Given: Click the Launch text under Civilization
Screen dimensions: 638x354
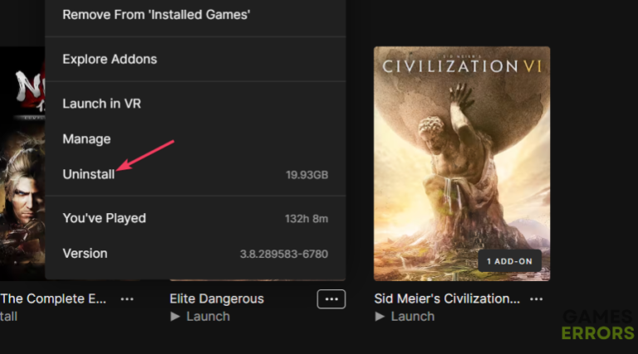Looking at the screenshot, I should (x=412, y=316).
